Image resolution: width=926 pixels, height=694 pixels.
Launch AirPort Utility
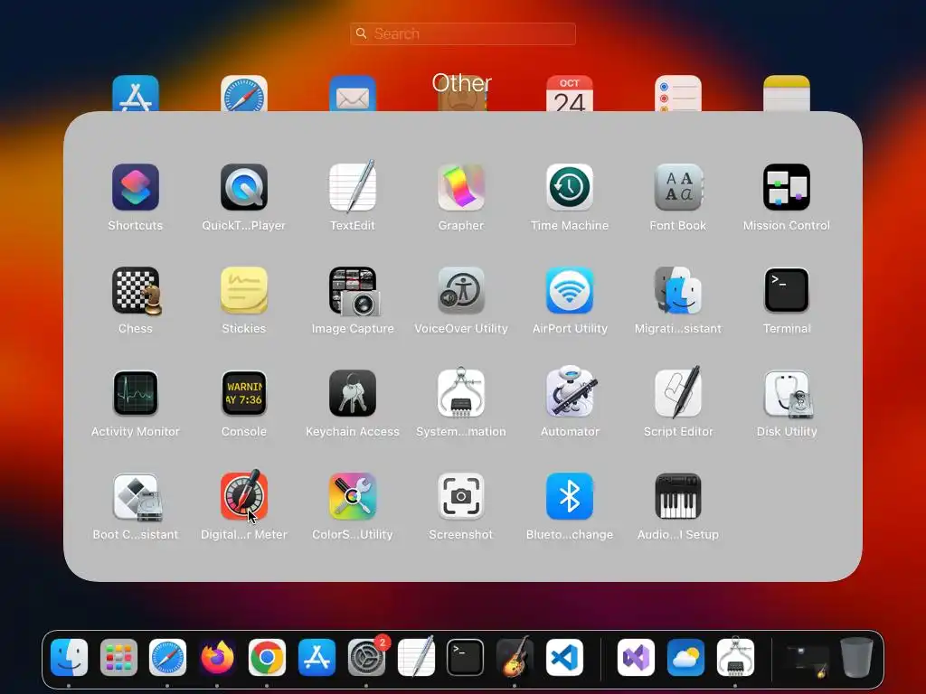point(570,290)
